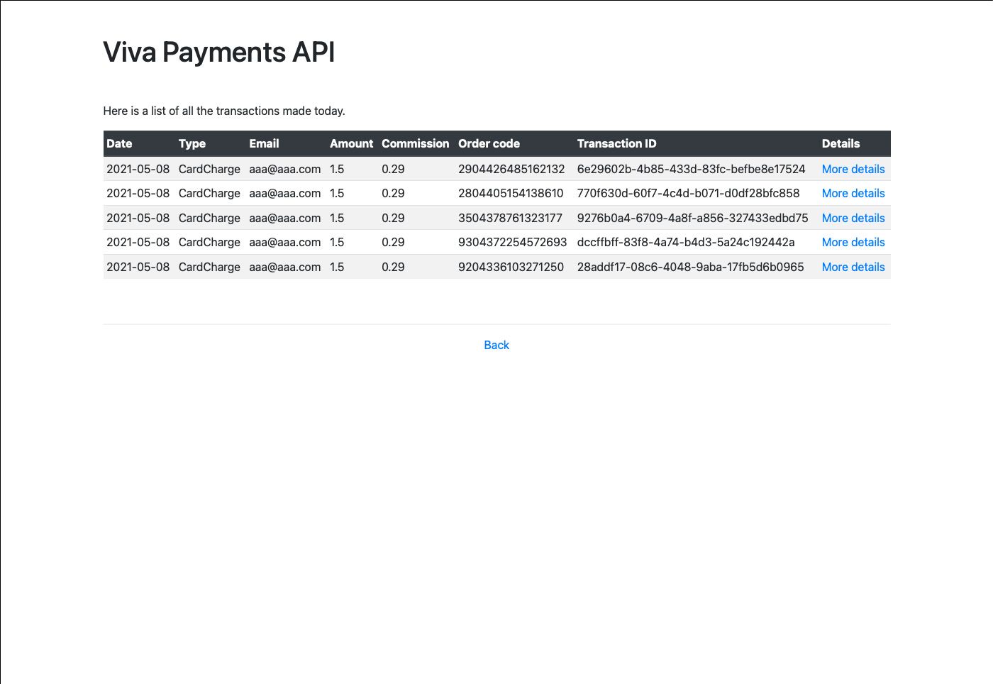Select transaction ID 6e29602b-4b85-433d-83fc-befbe8e17524
The height and width of the screenshot is (684, 993).
pyautogui.click(x=692, y=169)
